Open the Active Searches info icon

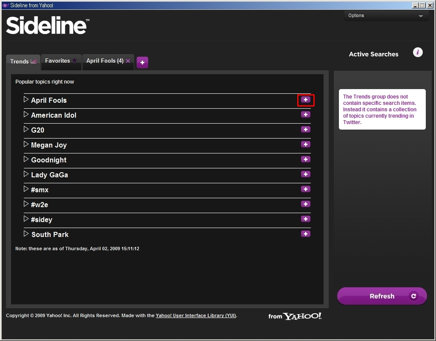(x=418, y=52)
